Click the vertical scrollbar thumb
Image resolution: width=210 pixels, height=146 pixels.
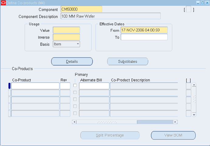194,100
